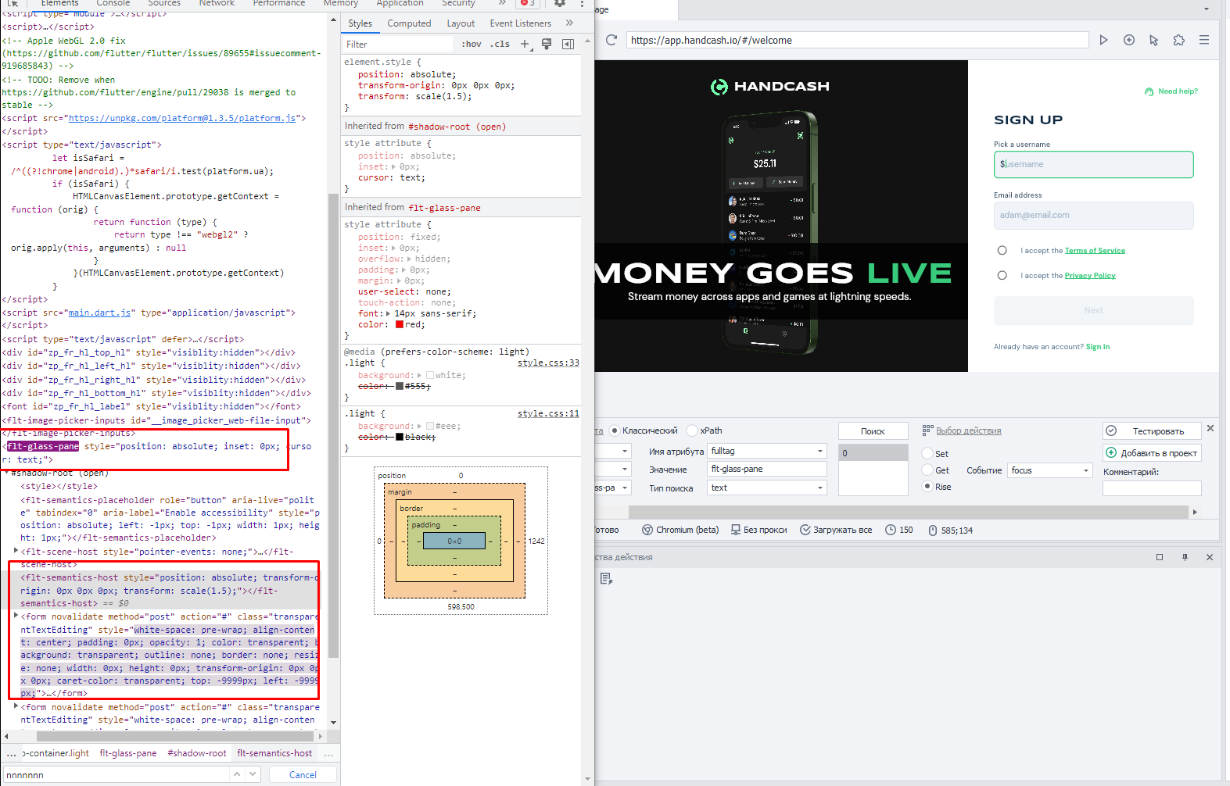This screenshot has height=786, width=1230.
Task: Click the cursor pointer icon in browser toolbar
Action: pyautogui.click(x=1154, y=40)
